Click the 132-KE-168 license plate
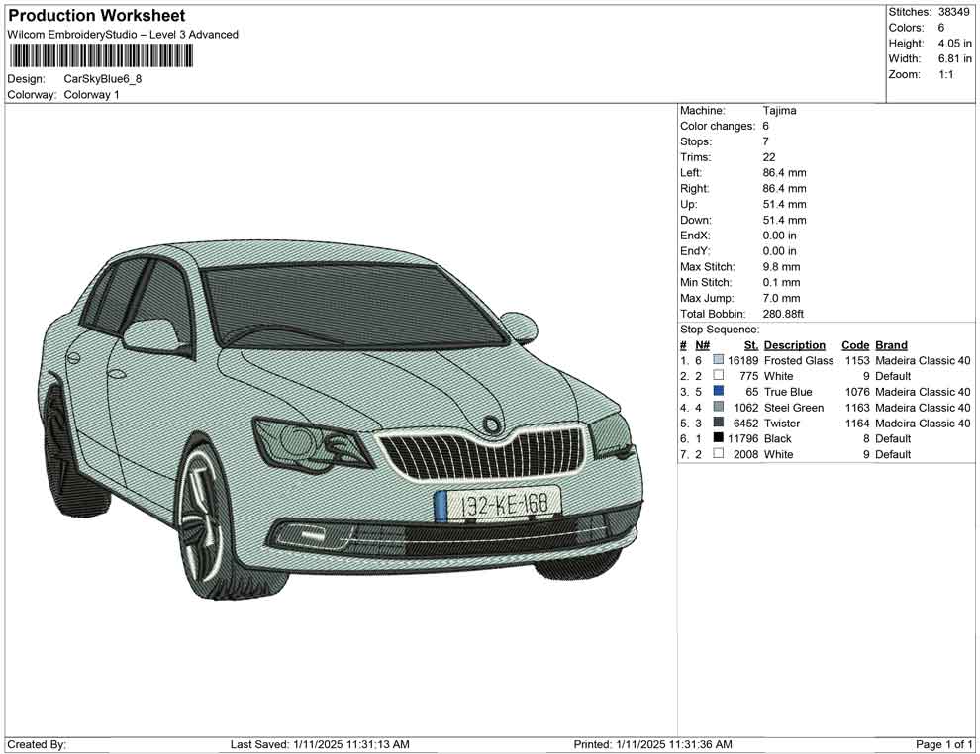980x754 pixels. pyautogui.click(x=505, y=505)
